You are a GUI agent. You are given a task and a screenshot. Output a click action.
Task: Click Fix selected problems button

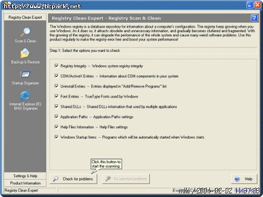[126, 179]
